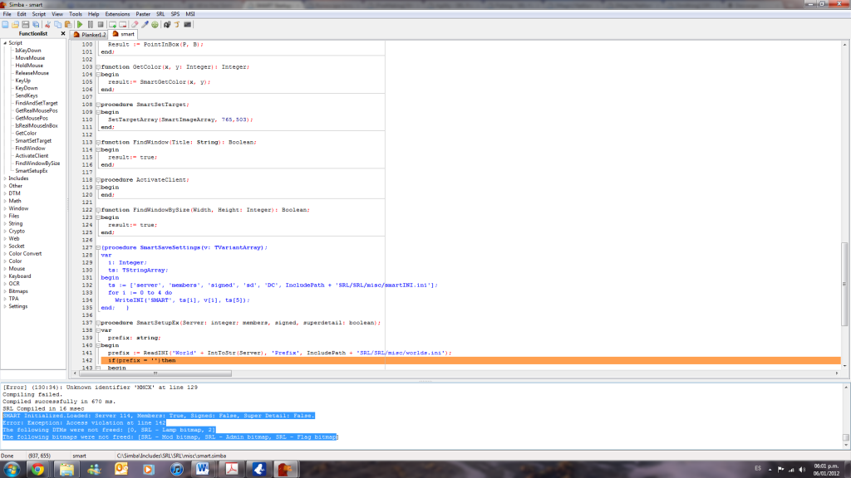Image resolution: width=851 pixels, height=478 pixels.
Task: Pause the running script
Action: [90, 24]
